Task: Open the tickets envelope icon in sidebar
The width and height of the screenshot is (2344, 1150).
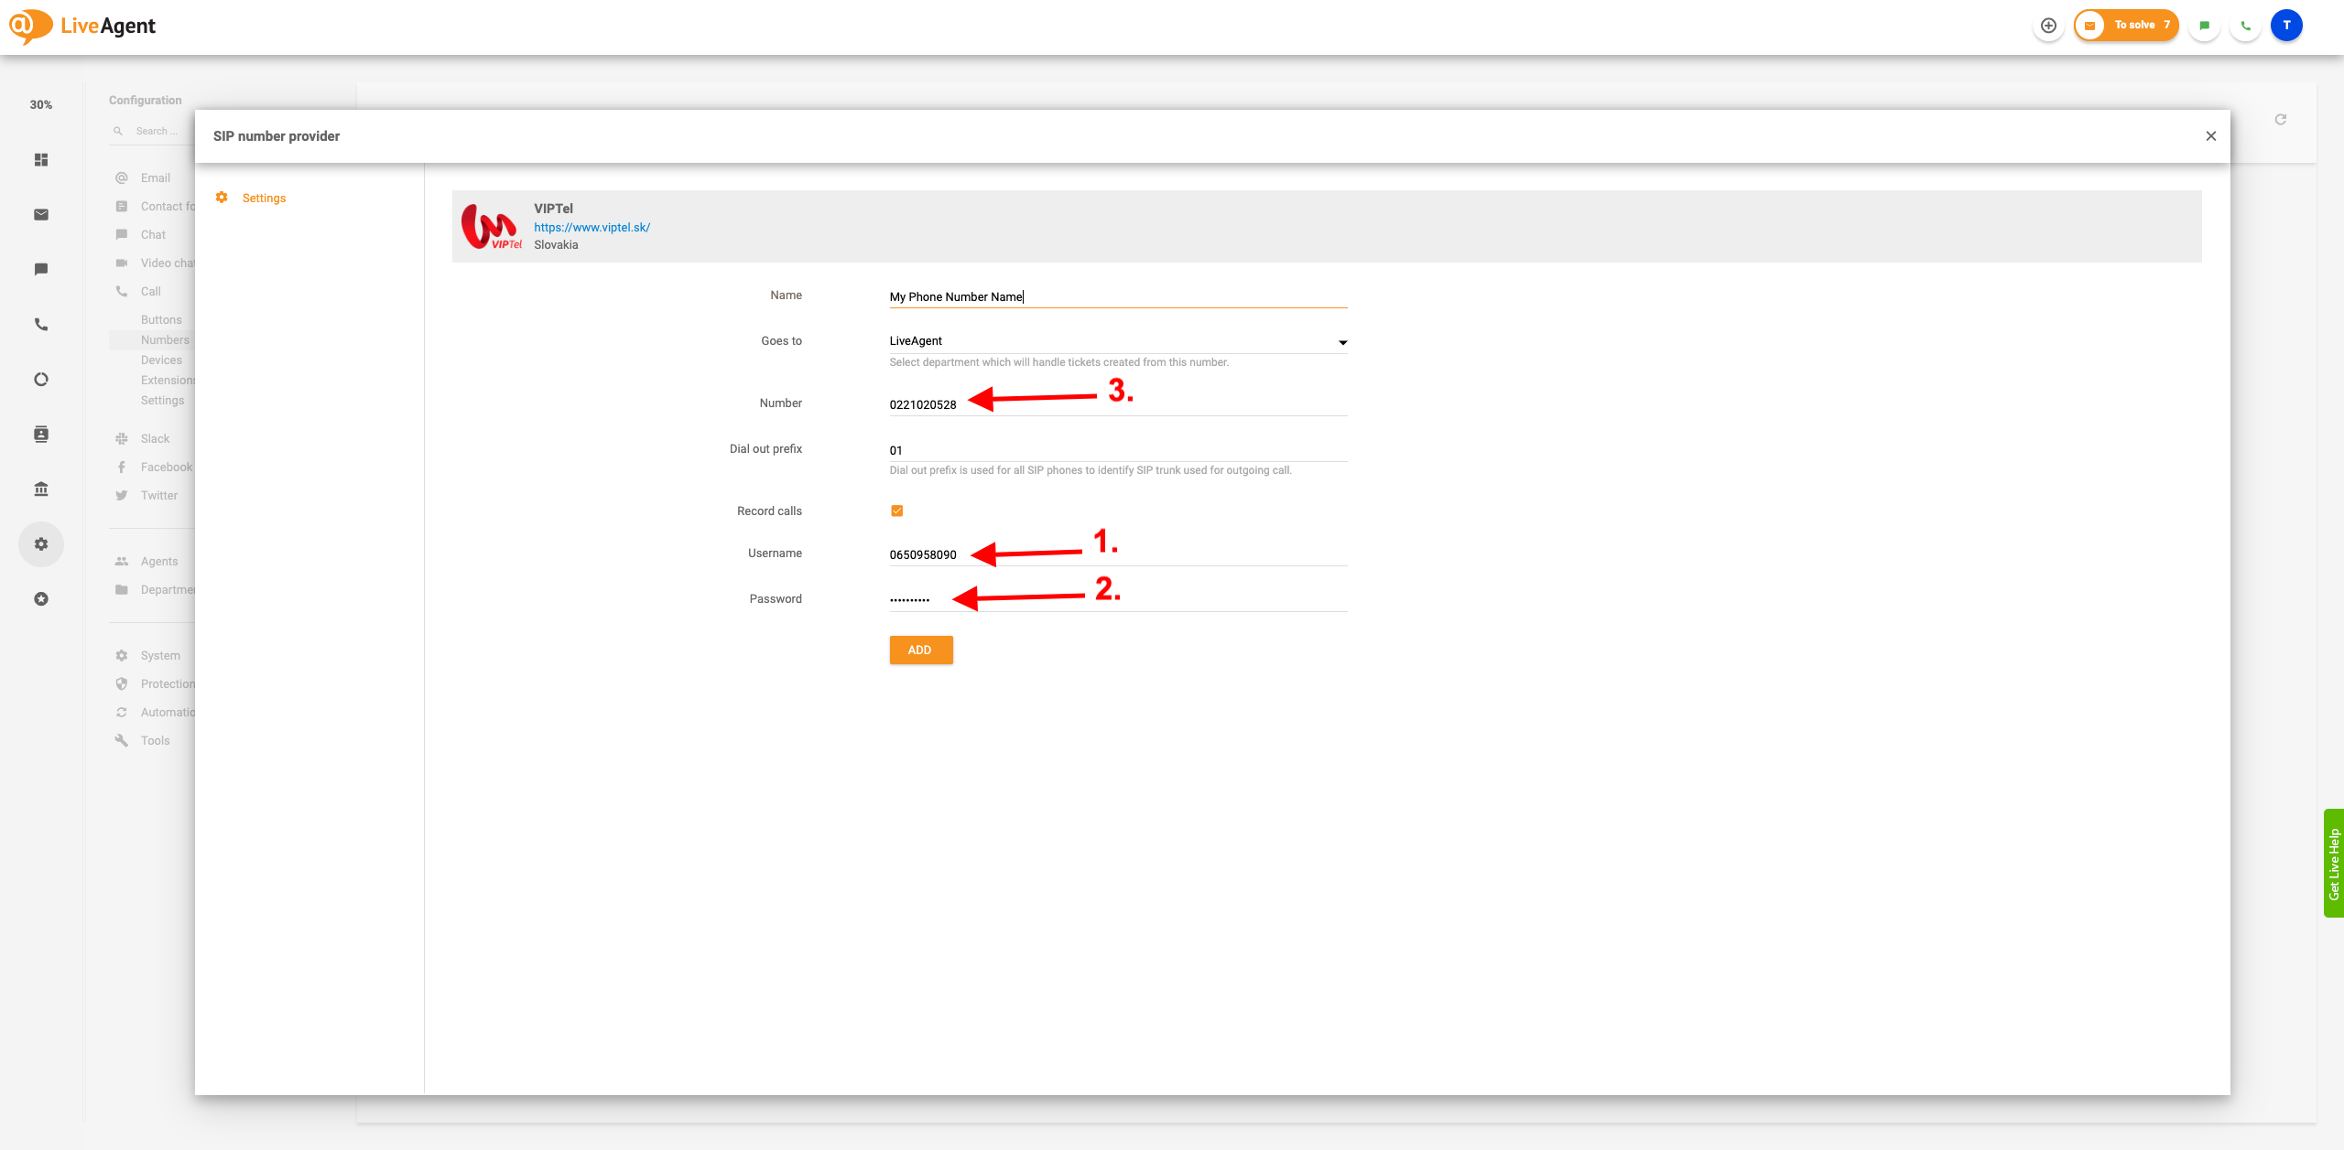Action: point(41,214)
